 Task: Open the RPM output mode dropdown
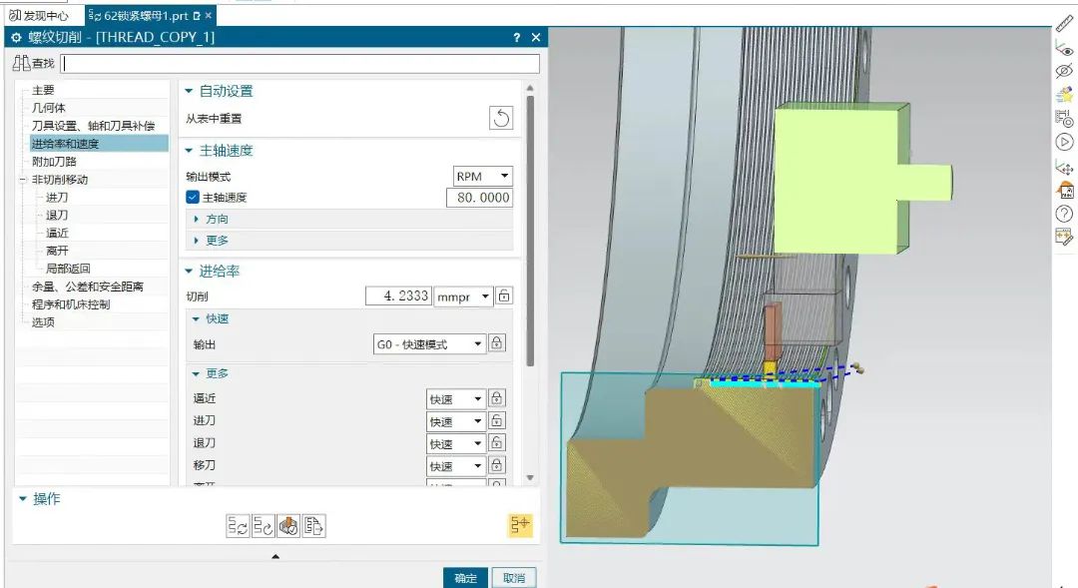[483, 177]
